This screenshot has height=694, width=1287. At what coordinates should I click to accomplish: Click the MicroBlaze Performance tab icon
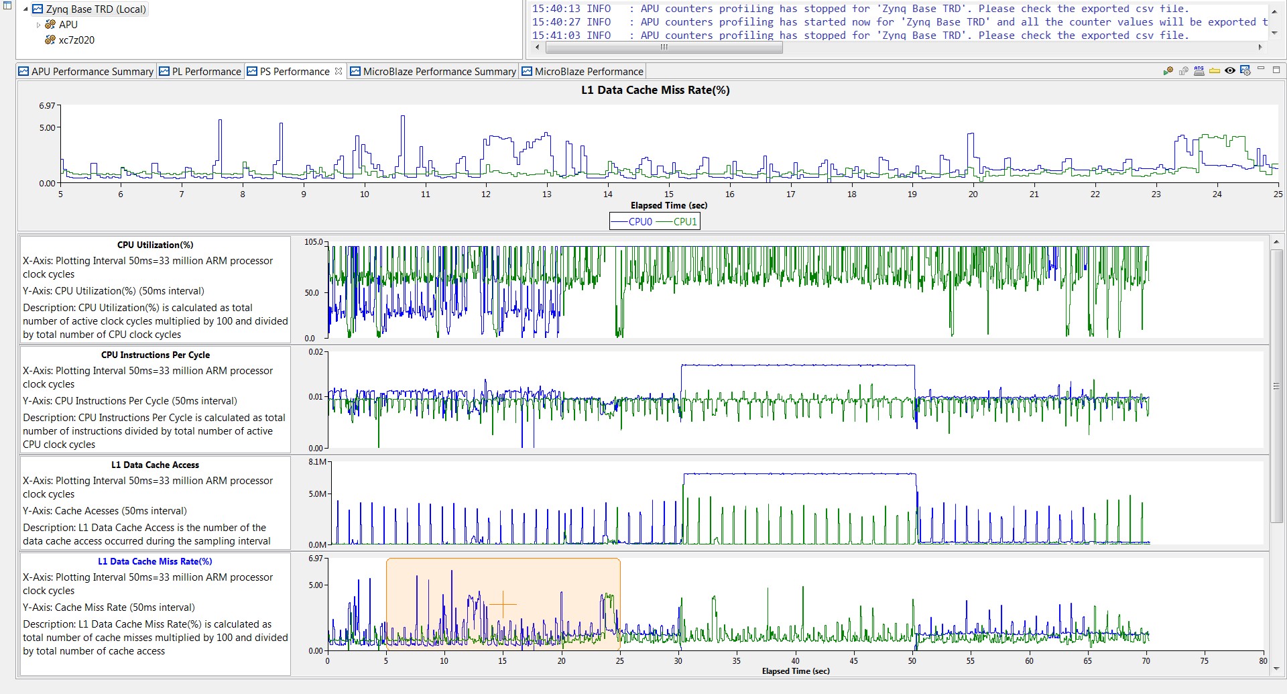click(527, 71)
